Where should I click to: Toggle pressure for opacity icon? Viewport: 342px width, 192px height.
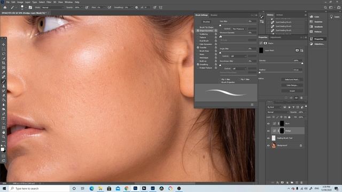(87, 7)
